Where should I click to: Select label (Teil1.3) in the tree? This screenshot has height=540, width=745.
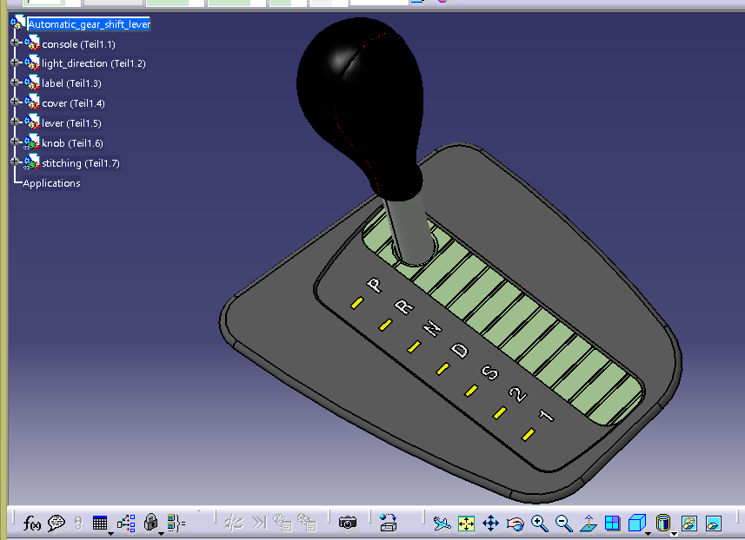[x=71, y=83]
